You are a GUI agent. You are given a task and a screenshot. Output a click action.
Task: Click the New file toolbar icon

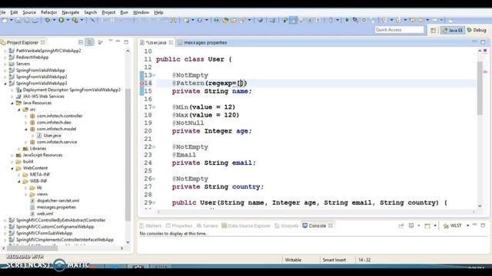coord(5,21)
